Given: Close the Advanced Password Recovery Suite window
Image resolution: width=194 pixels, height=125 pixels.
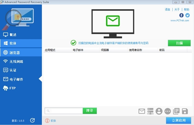Looking at the screenshot, I should (x=190, y=2).
